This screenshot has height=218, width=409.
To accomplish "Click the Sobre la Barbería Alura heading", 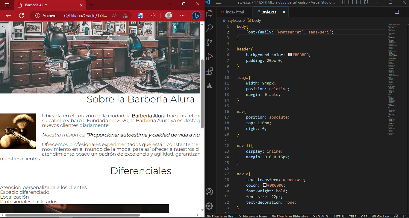I will [140, 99].
